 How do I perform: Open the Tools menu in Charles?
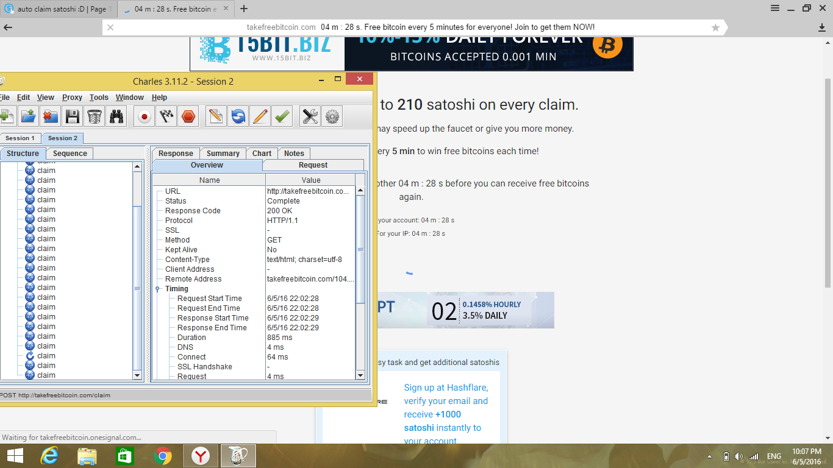pos(99,97)
